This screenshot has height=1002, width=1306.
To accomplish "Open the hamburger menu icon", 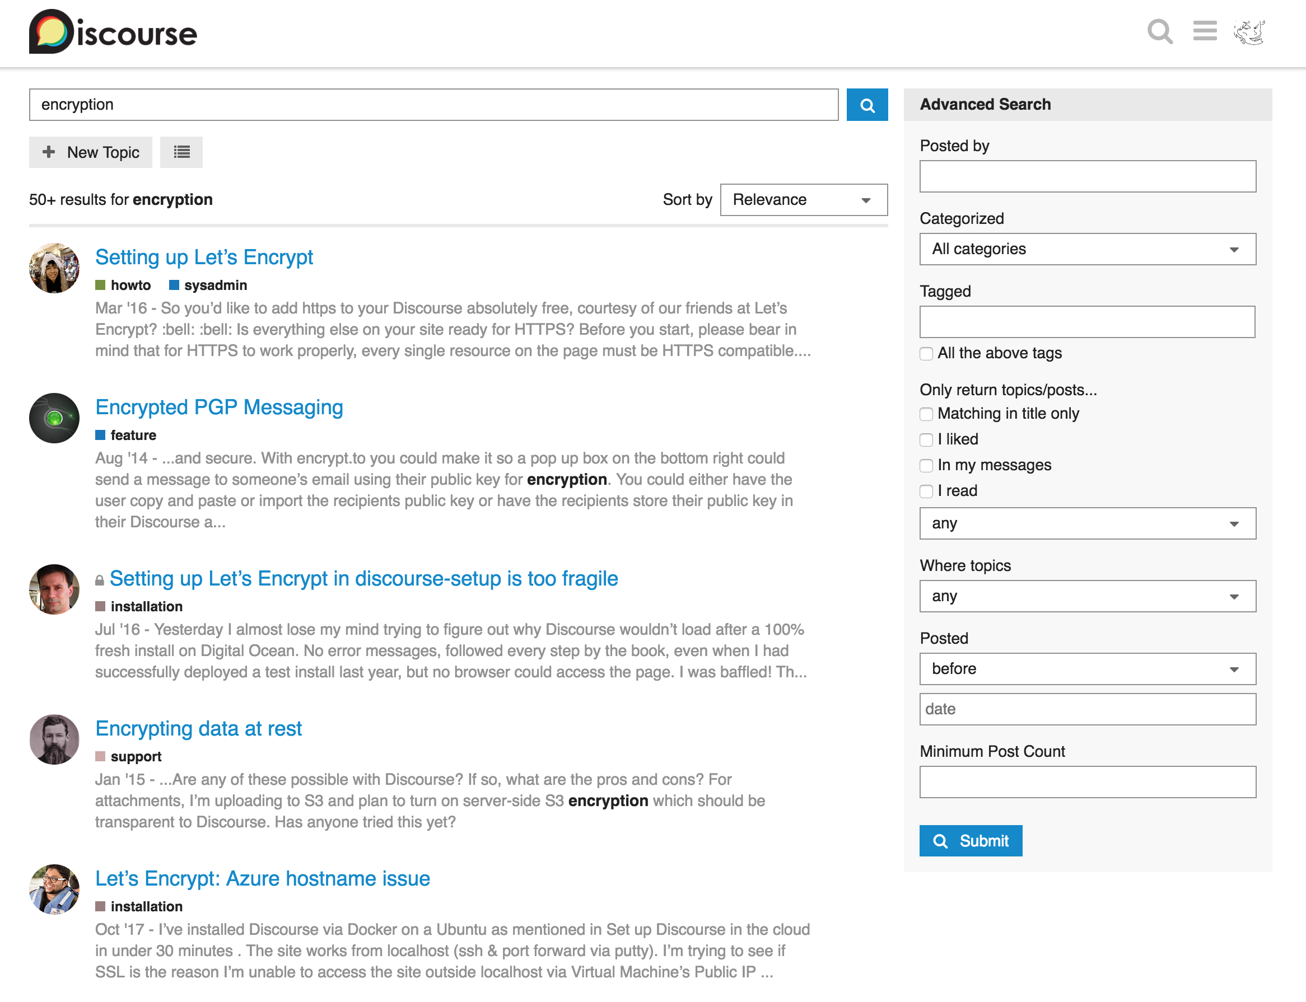I will pos(1204,31).
